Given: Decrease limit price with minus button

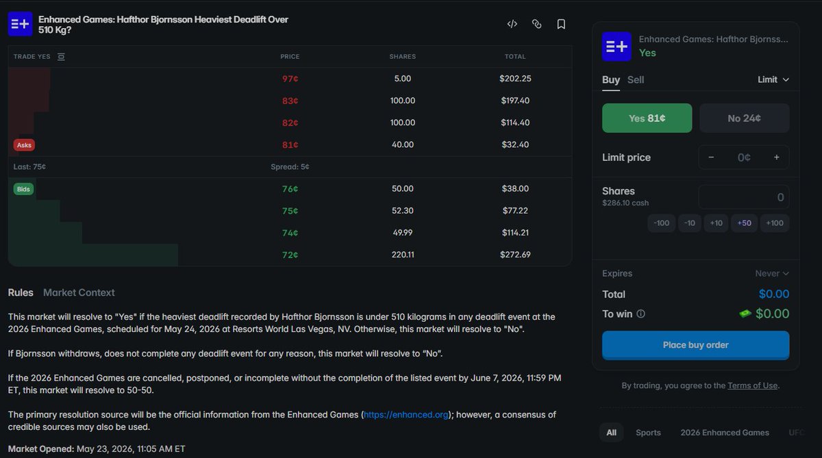Looking at the screenshot, I should pyautogui.click(x=711, y=157).
